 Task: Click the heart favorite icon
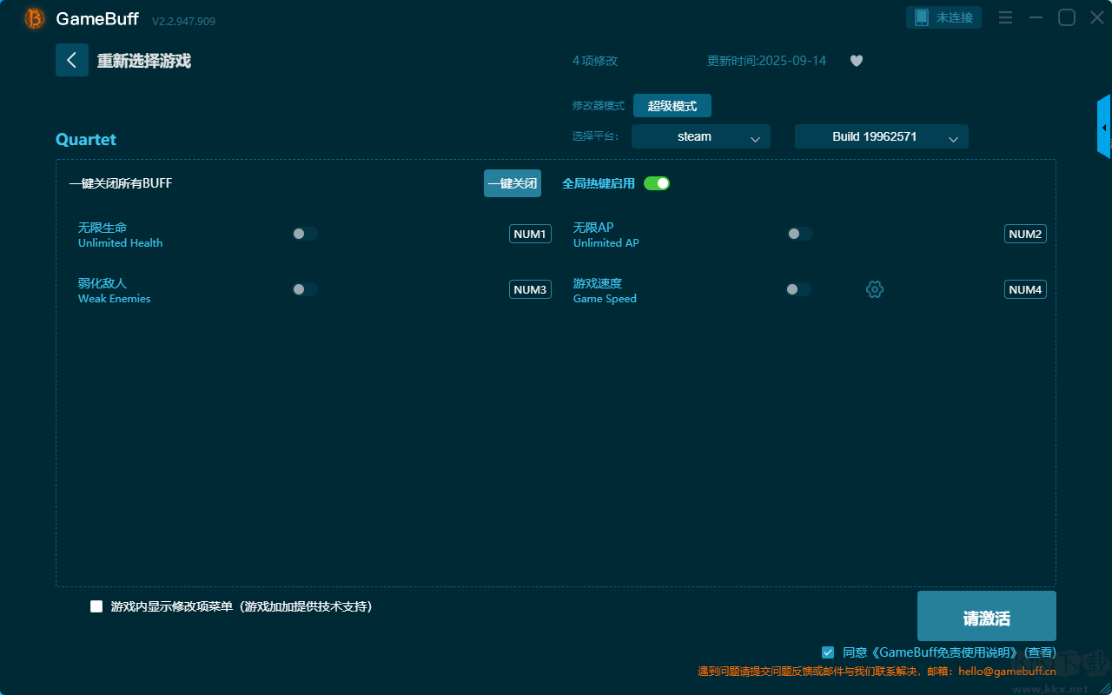tap(856, 61)
